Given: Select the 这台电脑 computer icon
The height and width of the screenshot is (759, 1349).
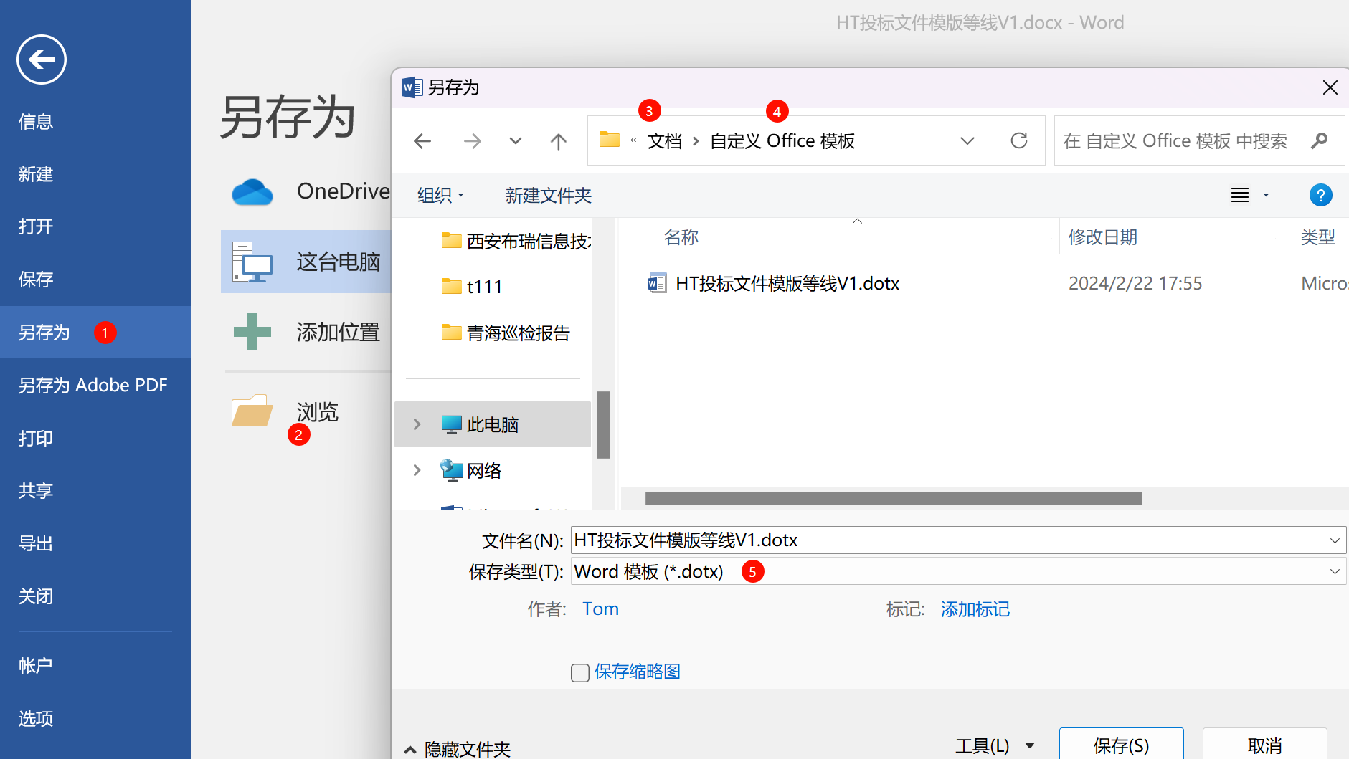Looking at the screenshot, I should [x=252, y=262].
